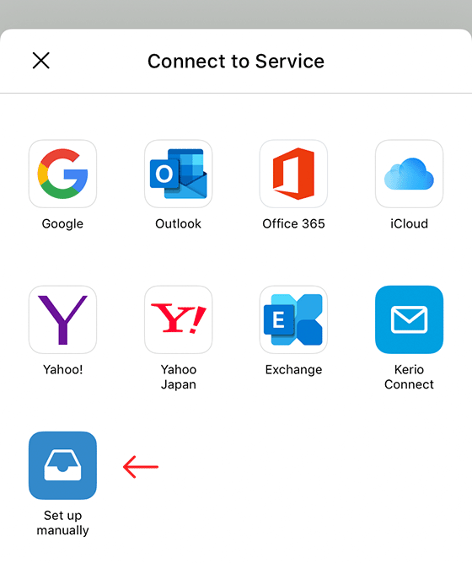Tap the Set up manually inbox icon
This screenshot has height=563, width=472.
(62, 465)
